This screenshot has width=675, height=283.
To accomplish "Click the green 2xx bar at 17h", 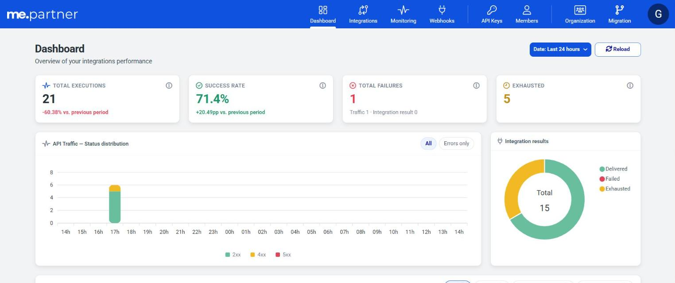I will pos(115,207).
